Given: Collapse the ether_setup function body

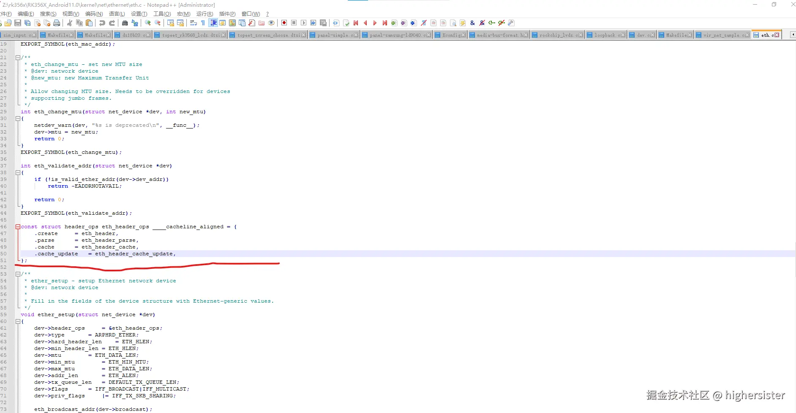Looking at the screenshot, I should click(18, 321).
